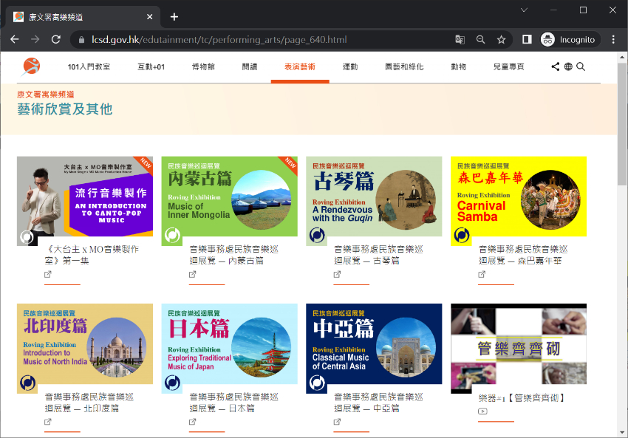628x438 pixels.
Task: Click the globe language icon
Action: pyautogui.click(x=568, y=66)
